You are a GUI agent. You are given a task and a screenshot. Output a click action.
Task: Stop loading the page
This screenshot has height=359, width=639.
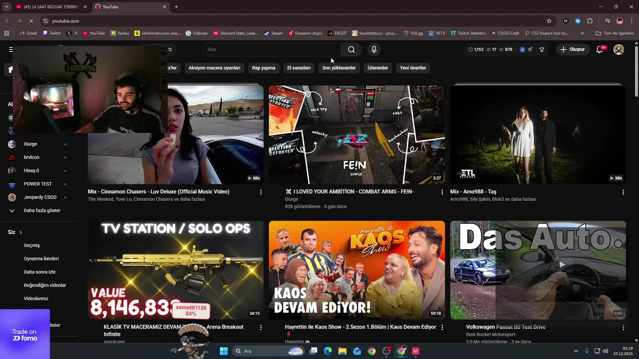tap(31, 21)
